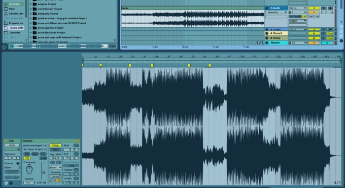Set monitor to In on 3 Audio
Image resolution: width=345 pixels, height=188 pixels.
291,17
